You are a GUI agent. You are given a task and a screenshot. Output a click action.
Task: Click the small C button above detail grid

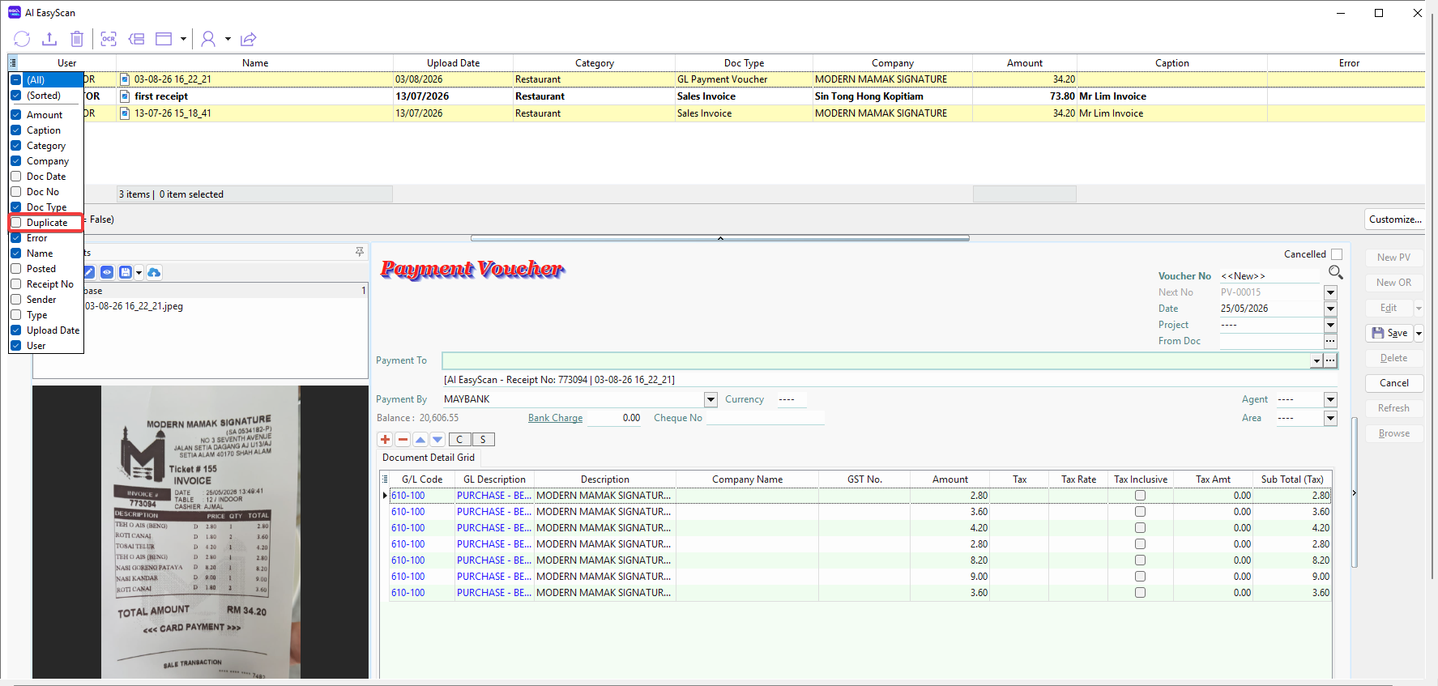click(x=459, y=439)
